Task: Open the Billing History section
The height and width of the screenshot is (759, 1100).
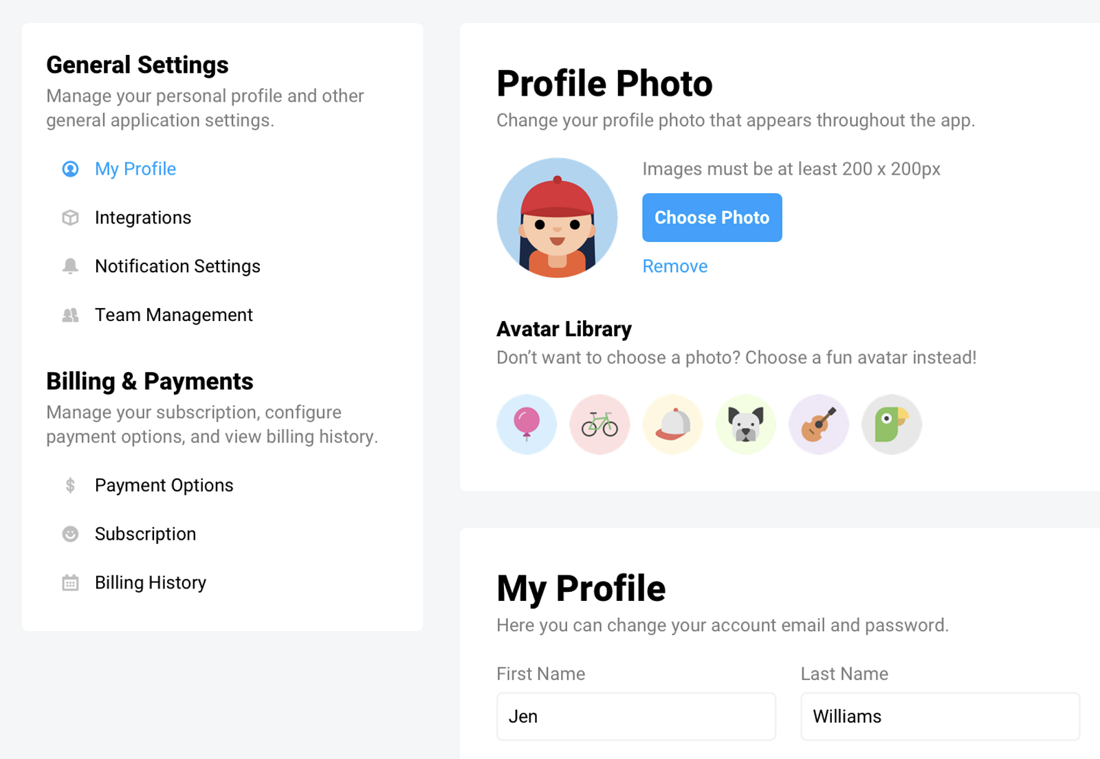Action: [151, 583]
